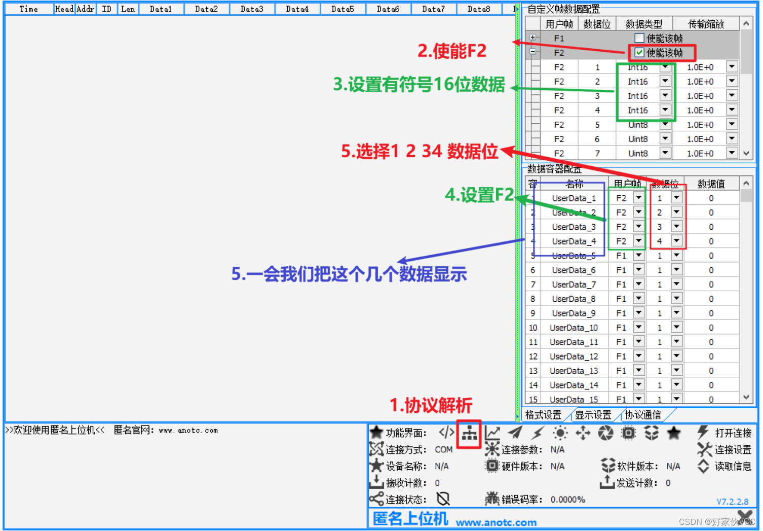Click the send (paper plane) icon
Viewport: 763px width, 531px height.
515,433
